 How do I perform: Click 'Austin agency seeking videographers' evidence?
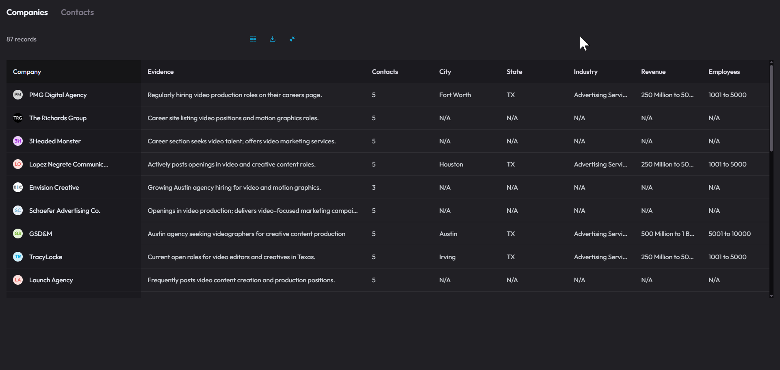(x=246, y=234)
